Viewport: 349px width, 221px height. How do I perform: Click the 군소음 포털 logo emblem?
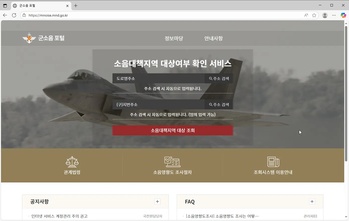tap(29, 38)
